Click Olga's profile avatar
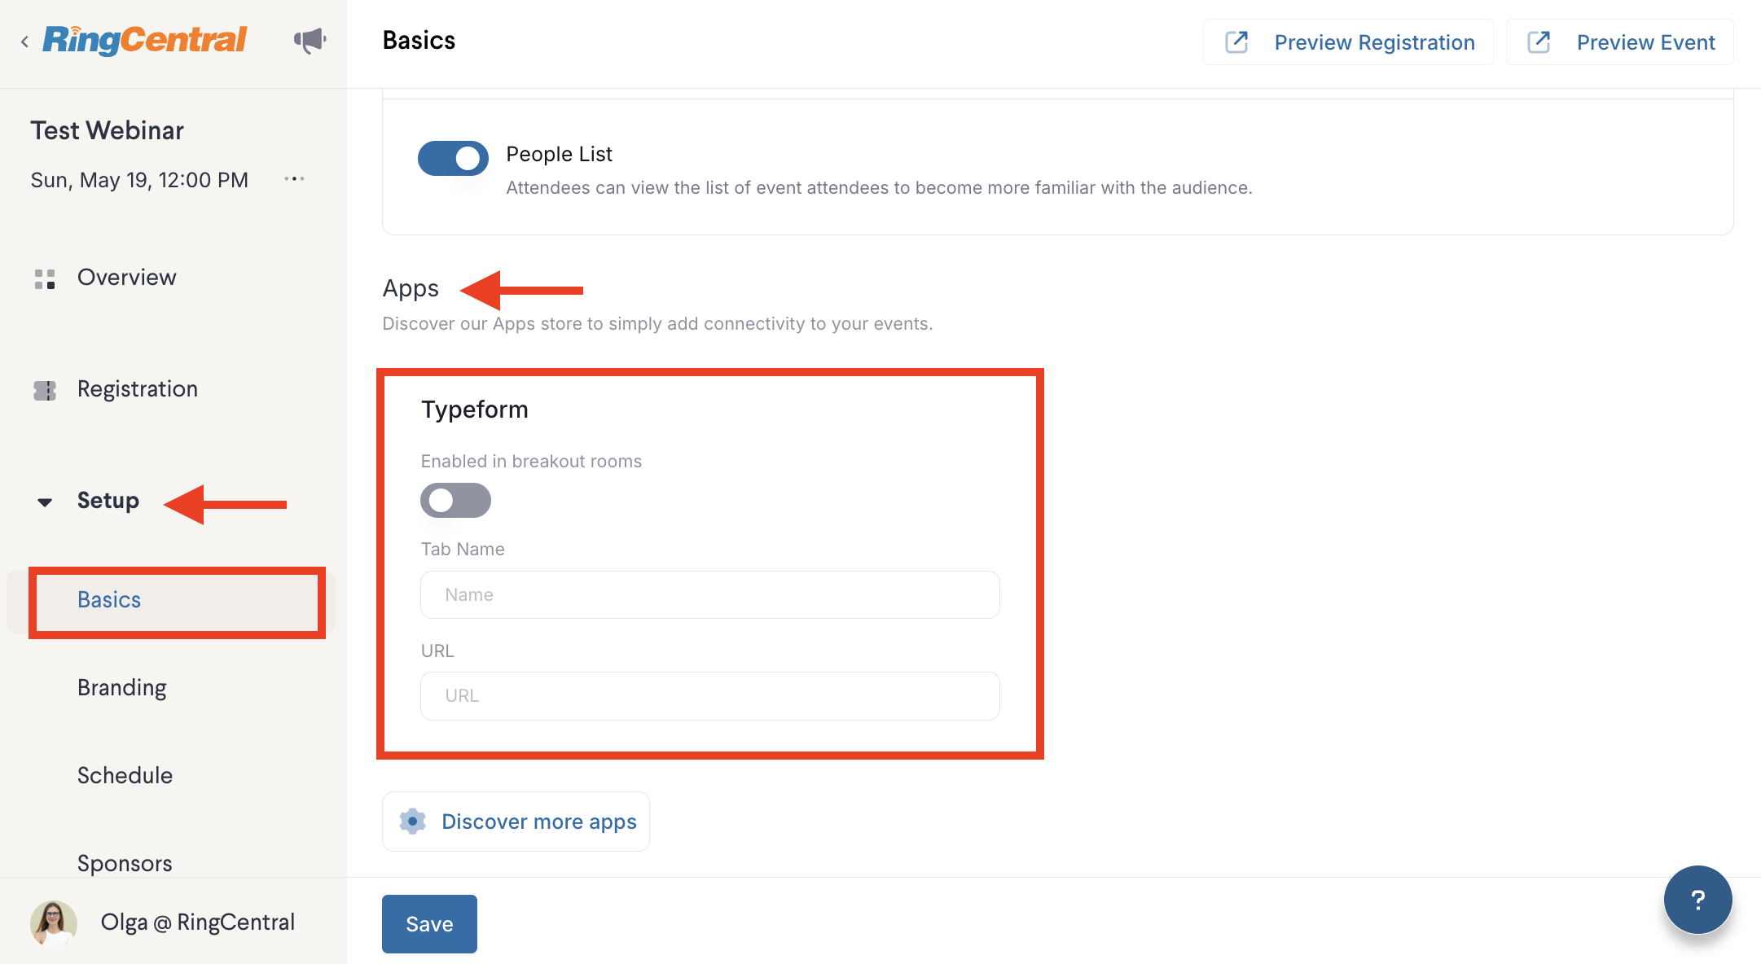This screenshot has width=1761, height=964. (x=54, y=922)
